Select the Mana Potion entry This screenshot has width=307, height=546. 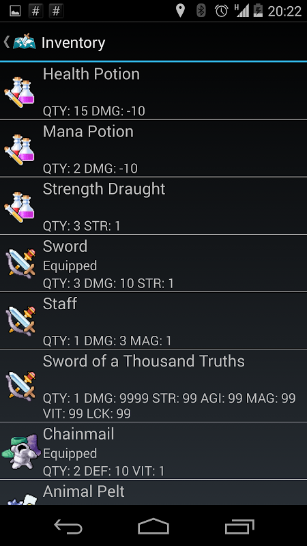point(153,149)
